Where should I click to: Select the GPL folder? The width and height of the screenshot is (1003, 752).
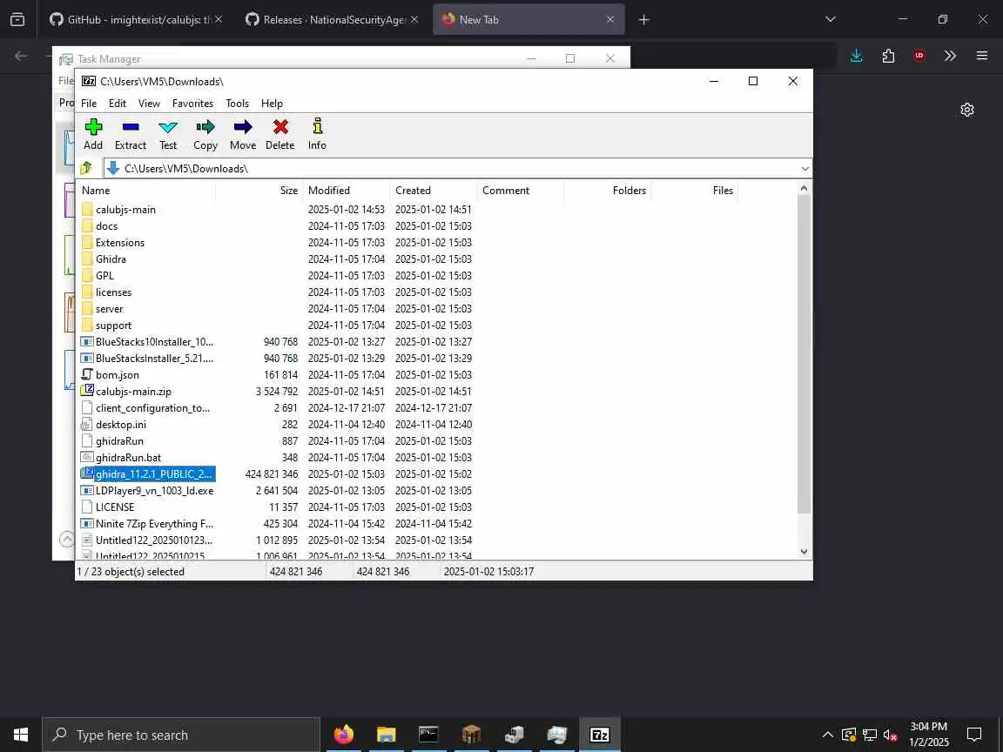pos(104,276)
